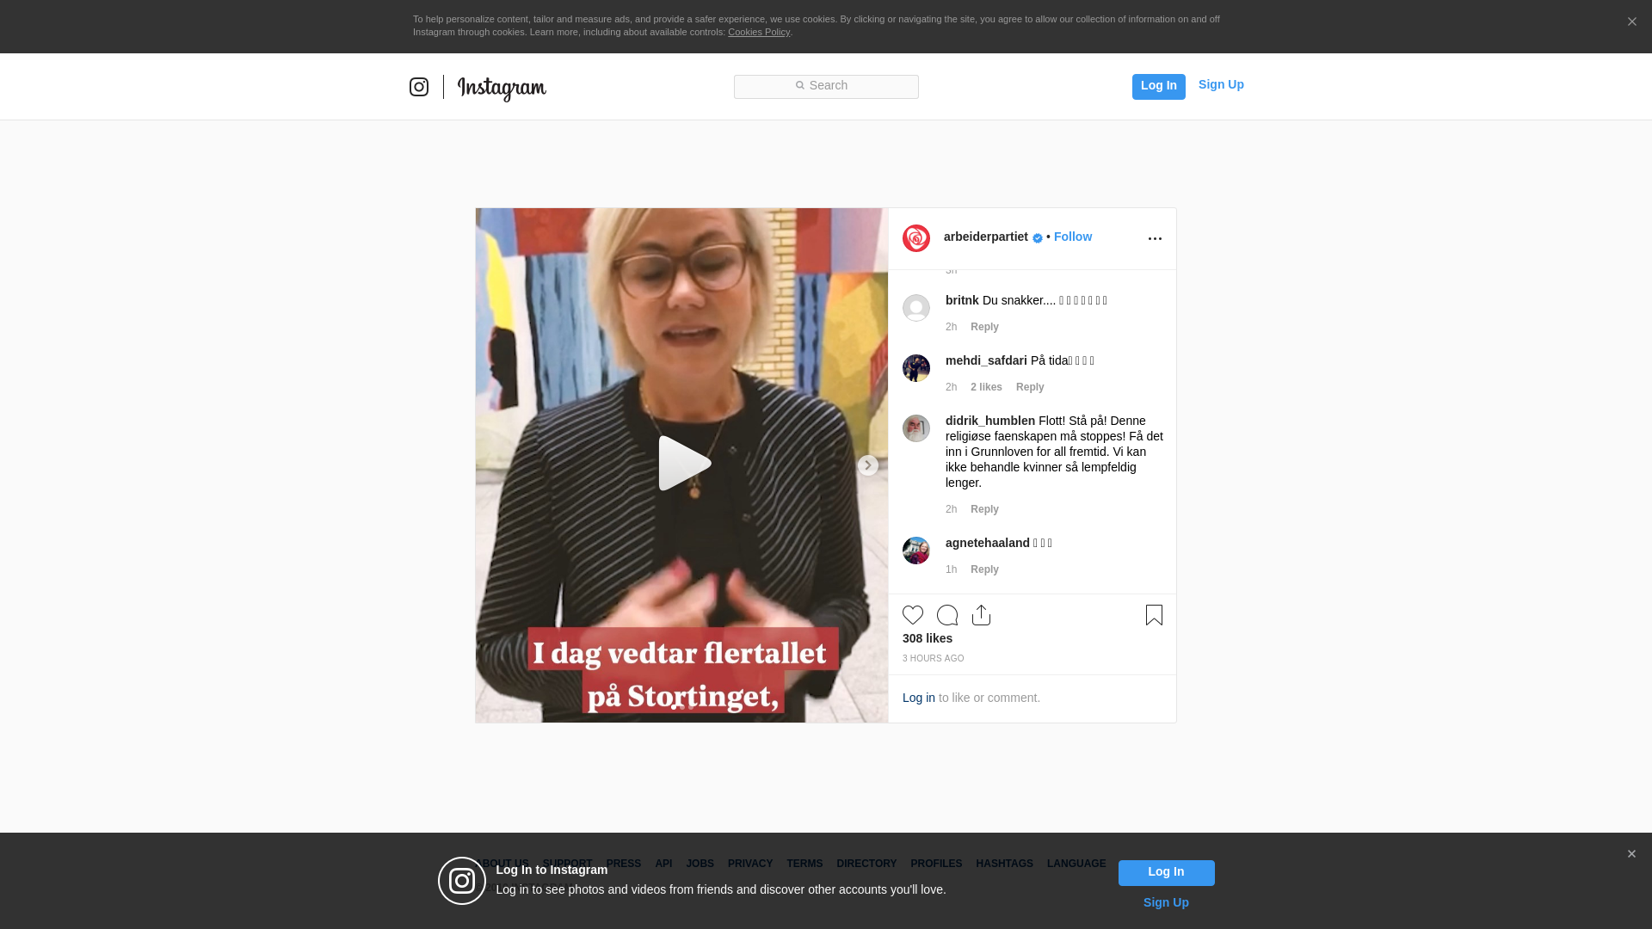Click in the Search field

(x=826, y=86)
